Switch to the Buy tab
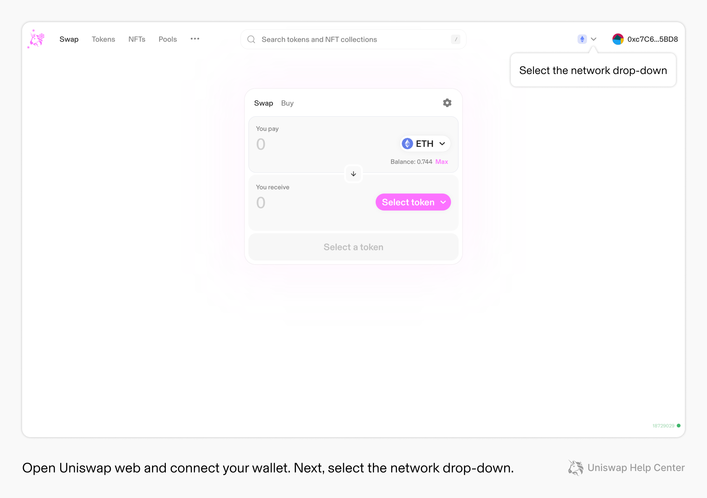The width and height of the screenshot is (707, 498). (x=286, y=102)
